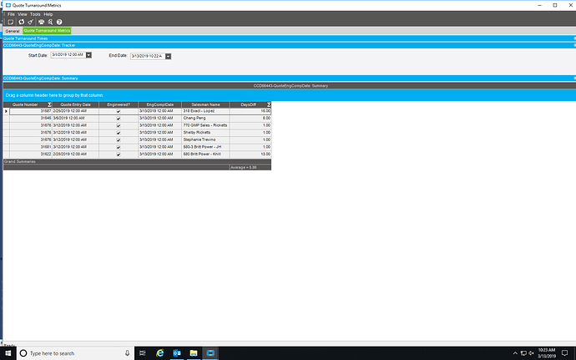This screenshot has width=576, height=360.
Task: Click the dark Summary grid caption bar
Action: click(290, 86)
